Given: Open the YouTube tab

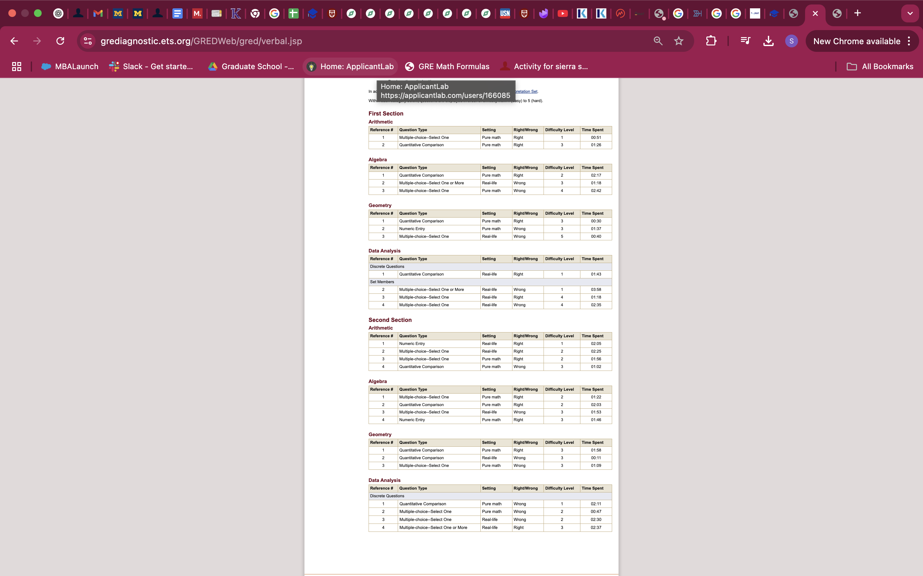Looking at the screenshot, I should click(562, 13).
